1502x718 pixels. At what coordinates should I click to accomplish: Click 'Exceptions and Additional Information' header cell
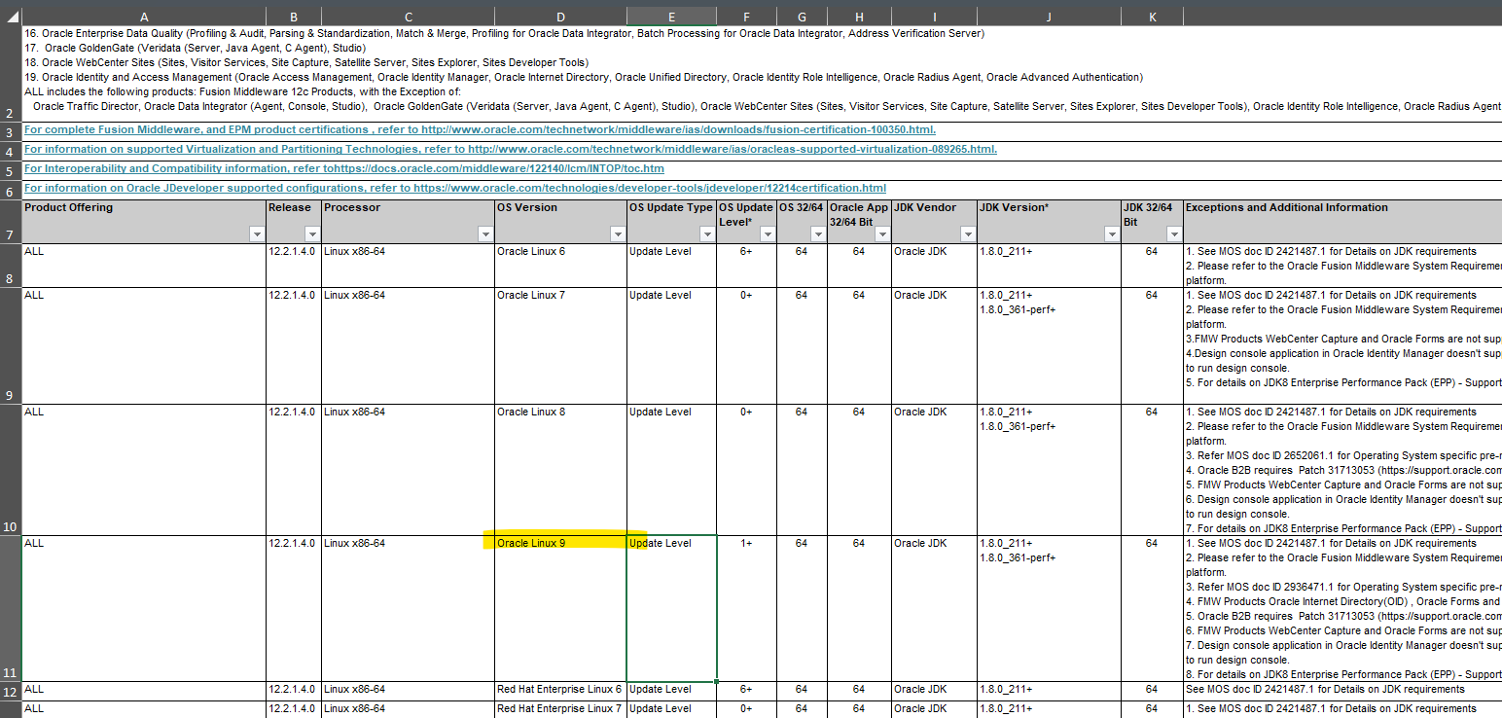coord(1342,221)
